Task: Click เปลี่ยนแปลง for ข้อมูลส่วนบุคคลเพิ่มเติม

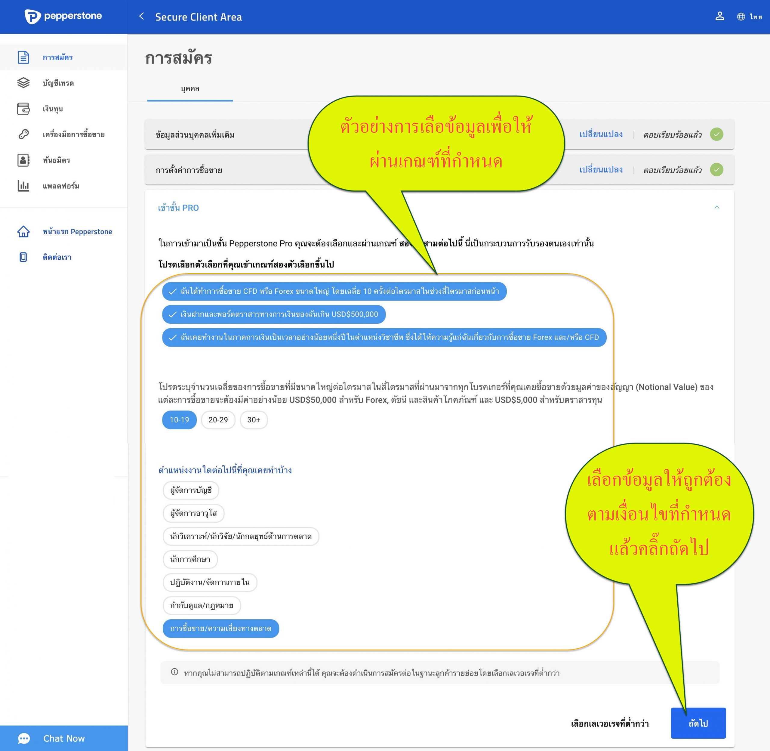Action: coord(601,134)
